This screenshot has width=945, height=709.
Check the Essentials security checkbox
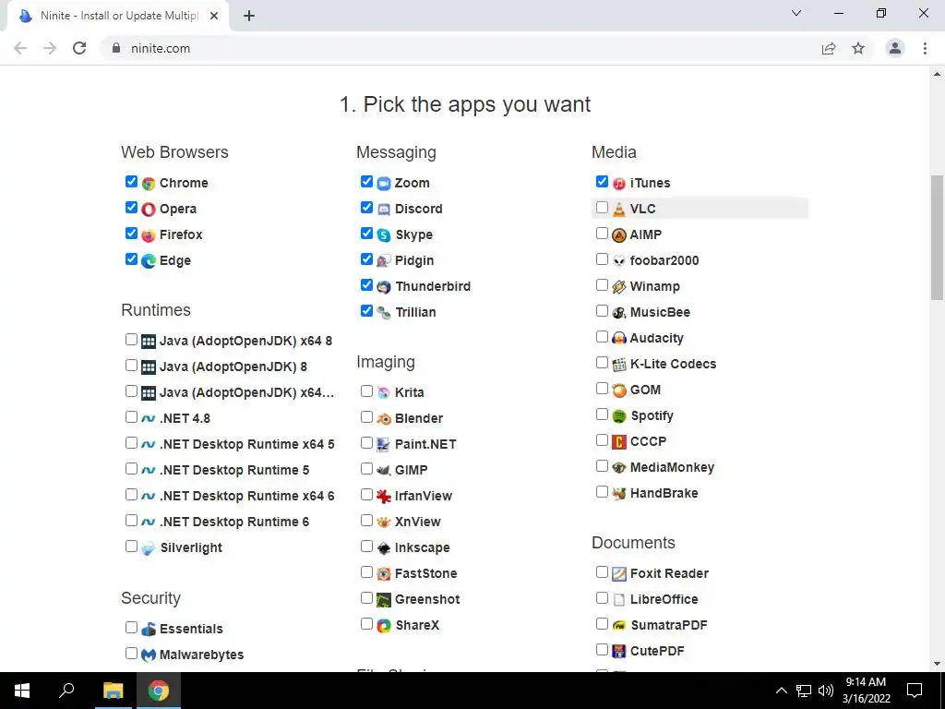131,627
